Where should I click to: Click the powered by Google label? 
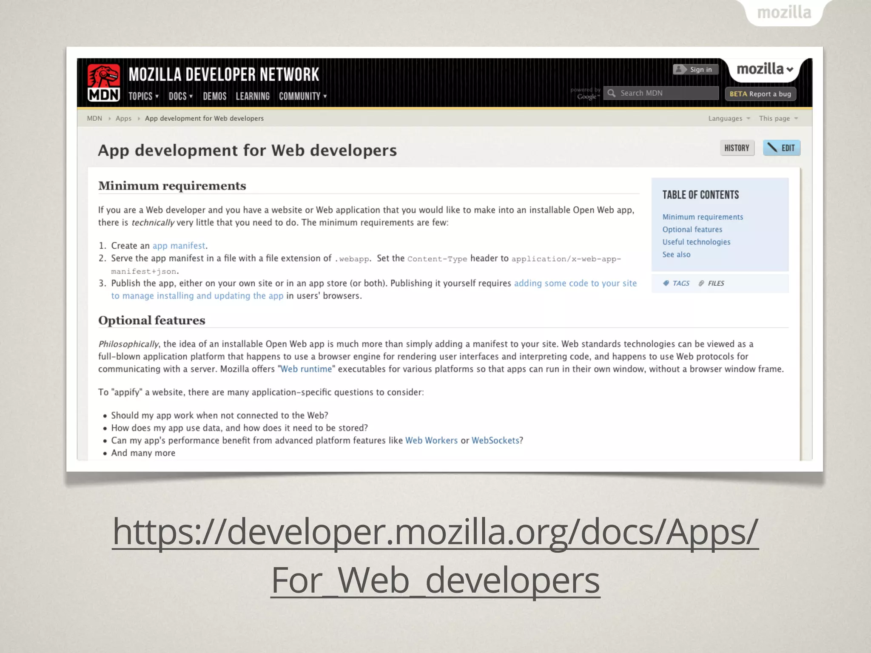(x=586, y=93)
